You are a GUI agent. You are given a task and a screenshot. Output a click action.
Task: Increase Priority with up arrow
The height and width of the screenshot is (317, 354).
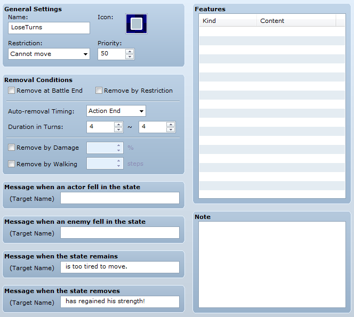tap(130, 52)
